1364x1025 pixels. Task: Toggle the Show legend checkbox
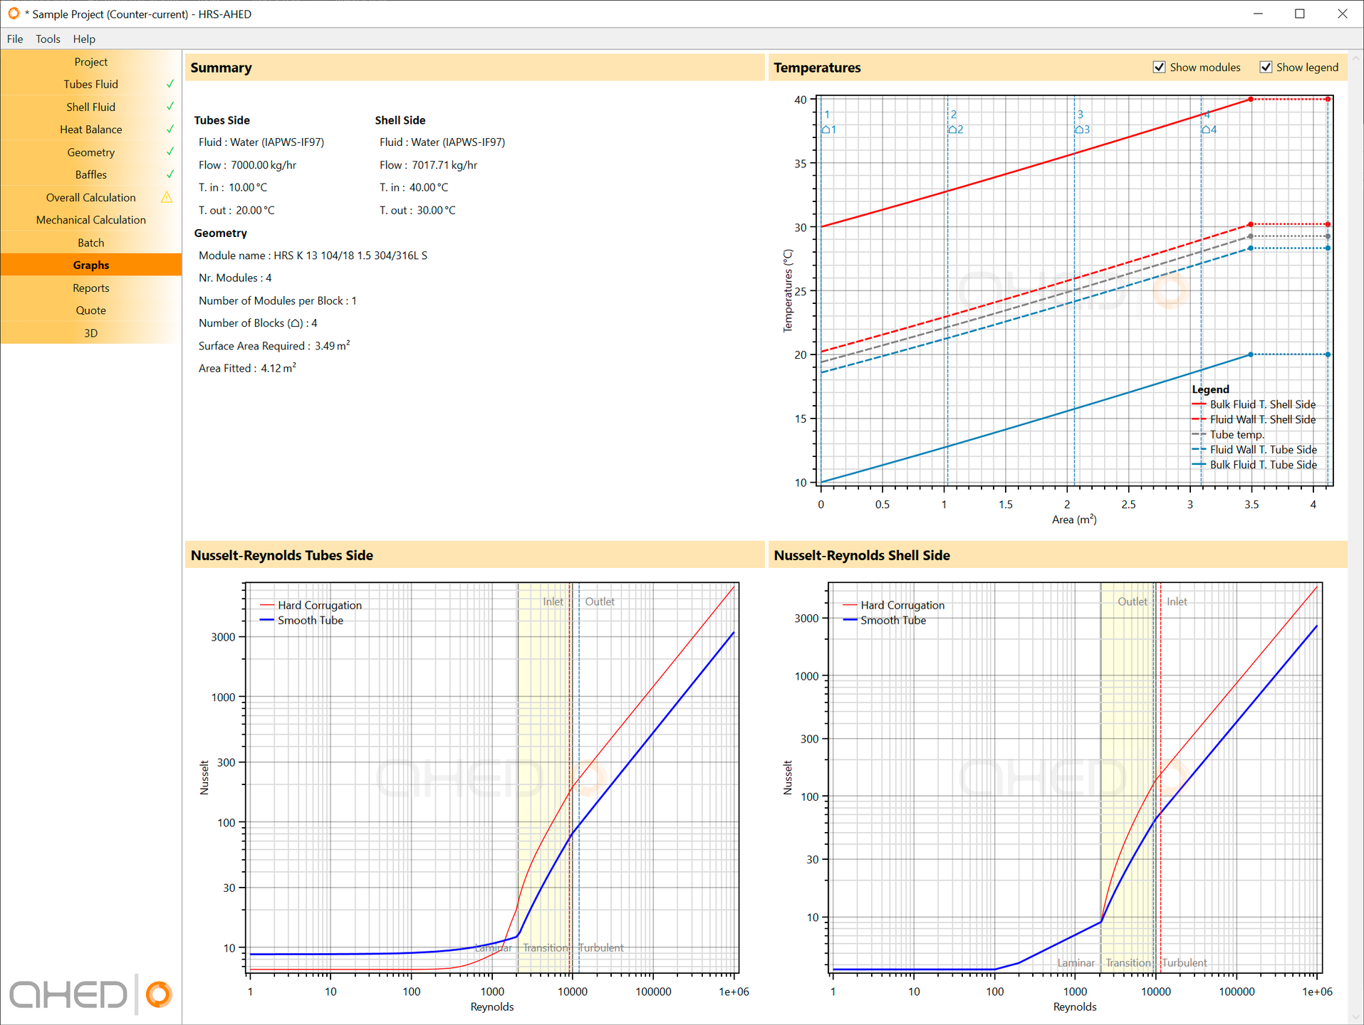(x=1266, y=67)
